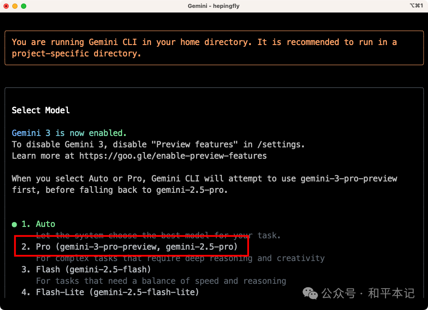Open the goo.gle enable-preview-features link
The width and height of the screenshot is (428, 310).
[173, 156]
